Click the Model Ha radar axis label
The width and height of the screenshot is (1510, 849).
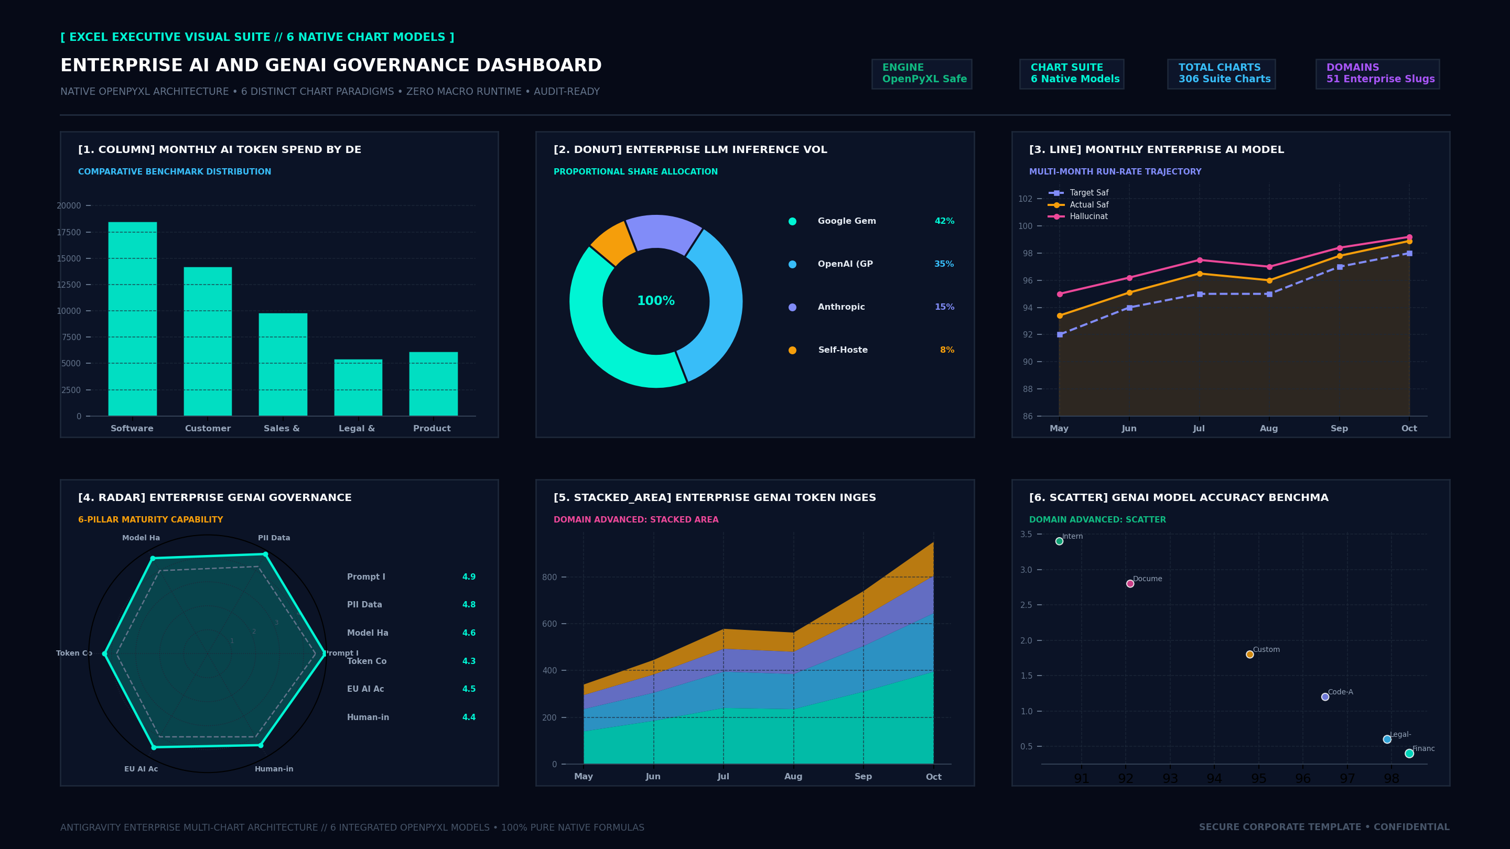[141, 538]
